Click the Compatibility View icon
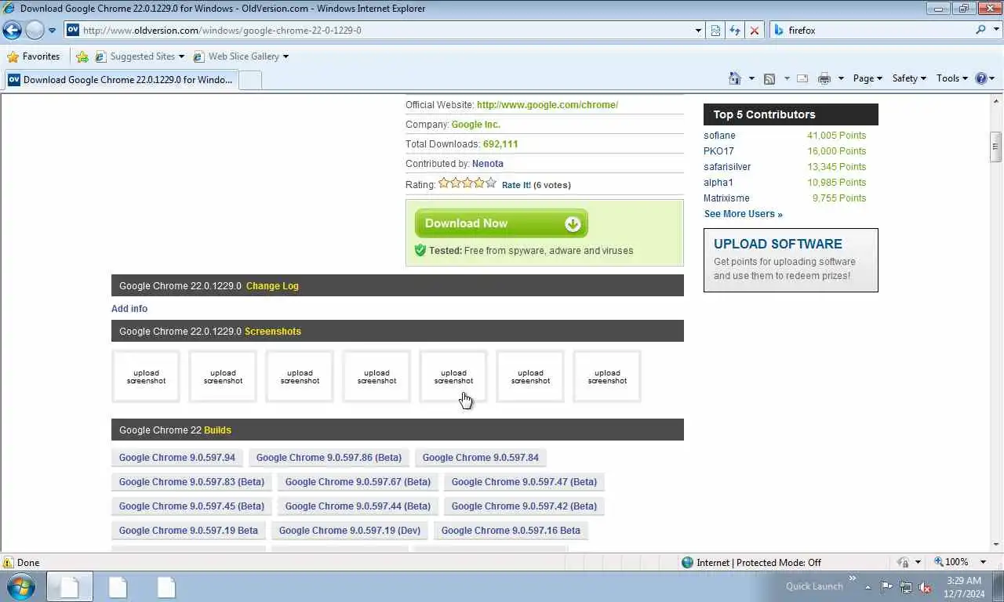1004x602 pixels. point(715,31)
